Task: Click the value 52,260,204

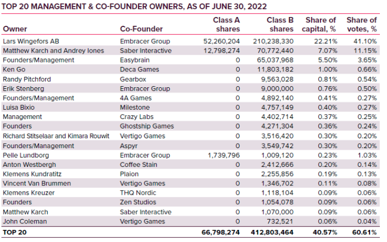Action: 222,41
